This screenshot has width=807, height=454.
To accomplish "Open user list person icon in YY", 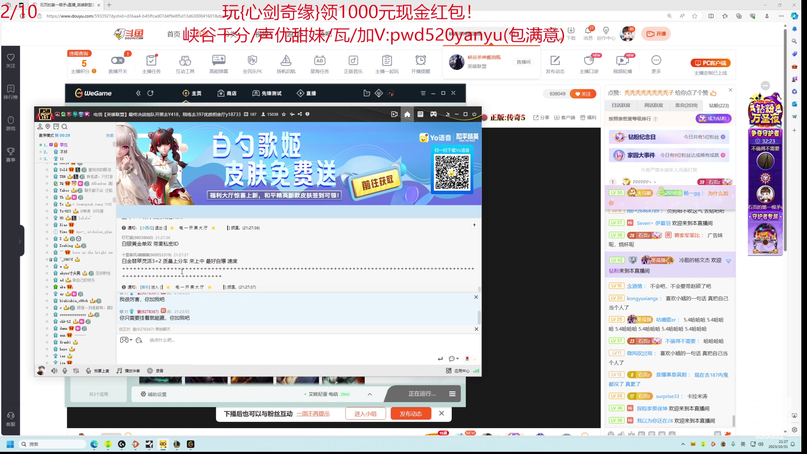I will pyautogui.click(x=40, y=126).
